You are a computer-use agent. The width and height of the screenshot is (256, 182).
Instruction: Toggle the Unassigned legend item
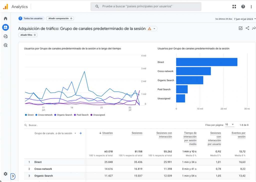click(97, 115)
